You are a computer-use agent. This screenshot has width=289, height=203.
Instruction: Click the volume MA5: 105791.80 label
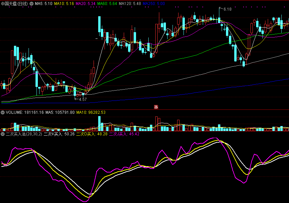(60, 112)
